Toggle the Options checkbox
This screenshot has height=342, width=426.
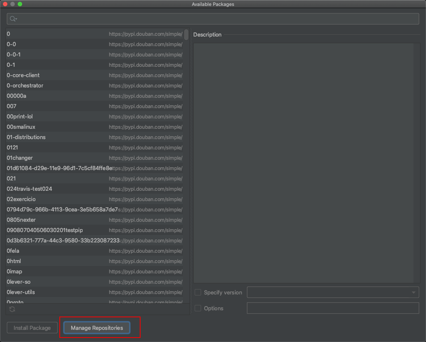(198, 308)
